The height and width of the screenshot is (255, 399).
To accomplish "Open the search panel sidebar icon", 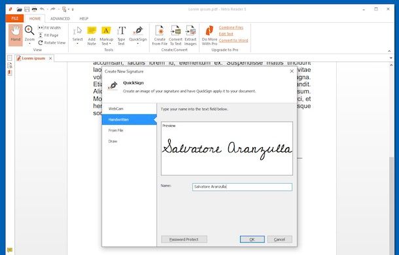I will pos(10,65).
